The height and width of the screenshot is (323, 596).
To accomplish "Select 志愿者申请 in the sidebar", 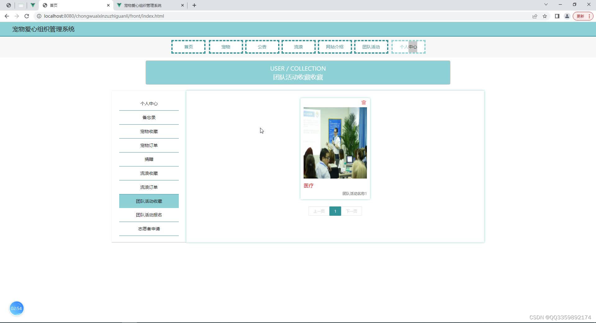I will (149, 229).
